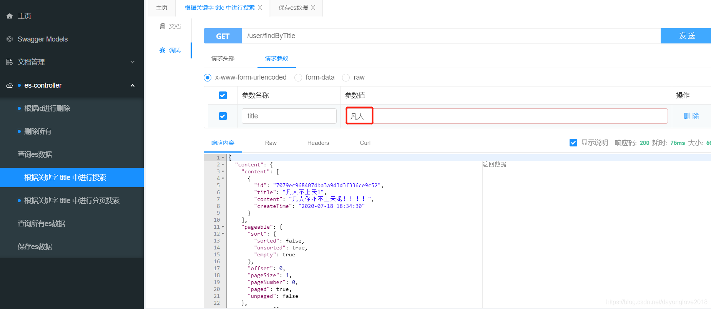711x309 pixels.
Task: Switch to the 主页 tab
Action: pyautogui.click(x=162, y=8)
